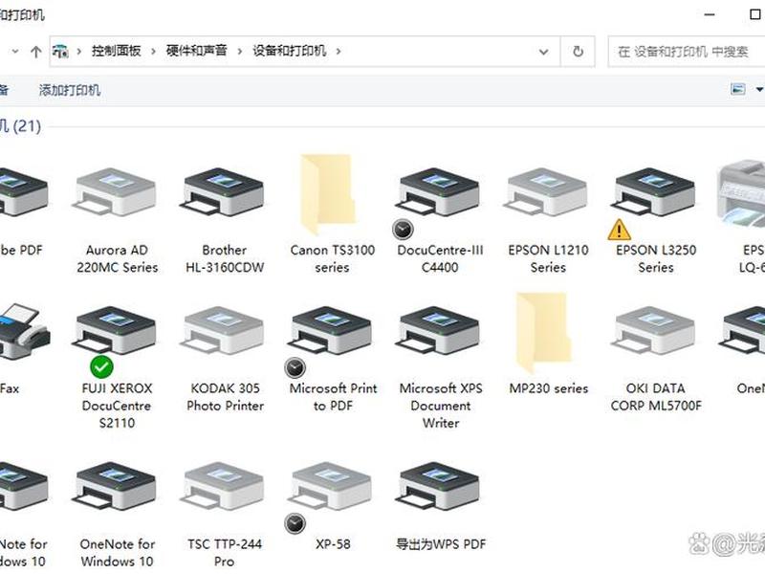Click the 'EPSON L1210 Series' label
The image size is (765, 574).
(548, 258)
